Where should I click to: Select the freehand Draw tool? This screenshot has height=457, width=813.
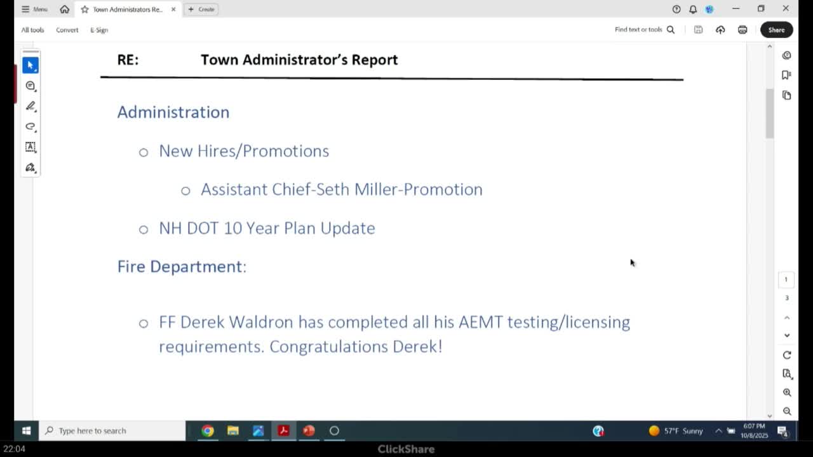click(x=30, y=126)
